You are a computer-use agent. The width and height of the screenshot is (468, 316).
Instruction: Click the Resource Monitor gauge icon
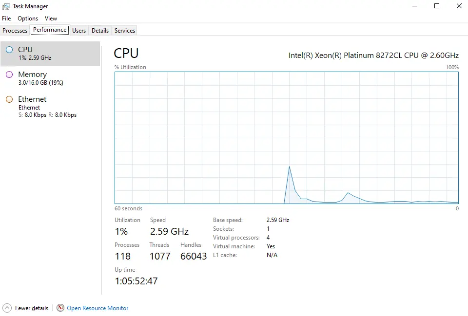60,308
